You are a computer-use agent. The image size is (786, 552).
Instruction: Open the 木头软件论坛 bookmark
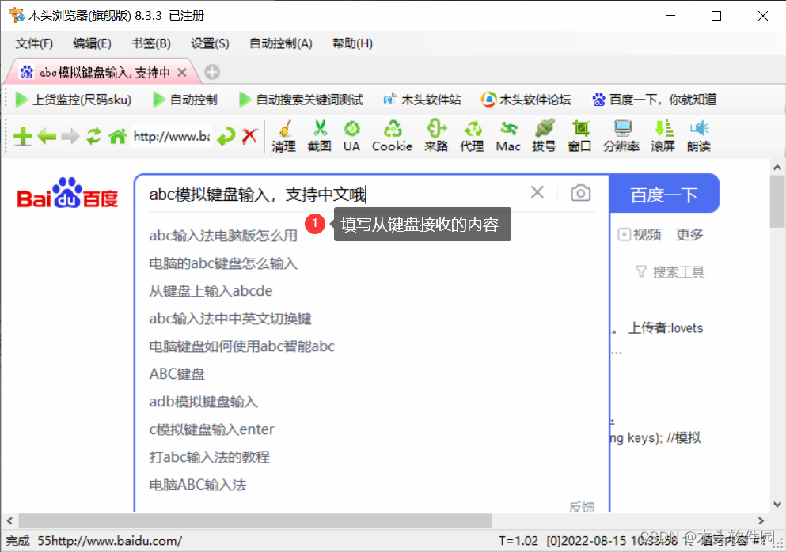tap(526, 100)
